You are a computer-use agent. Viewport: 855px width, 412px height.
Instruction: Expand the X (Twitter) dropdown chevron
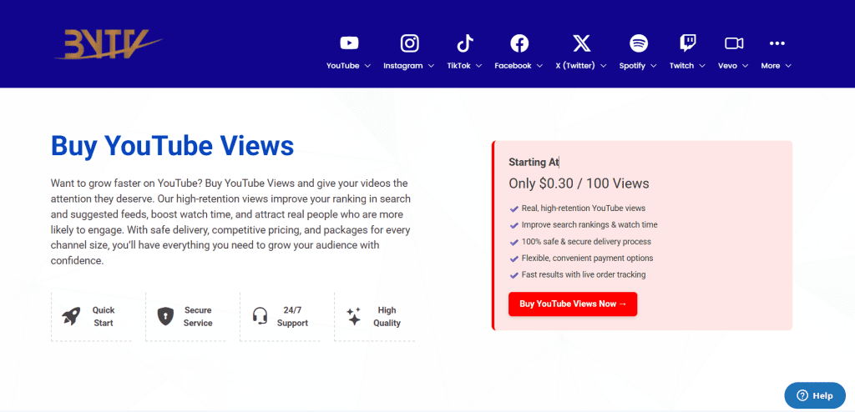coord(603,66)
